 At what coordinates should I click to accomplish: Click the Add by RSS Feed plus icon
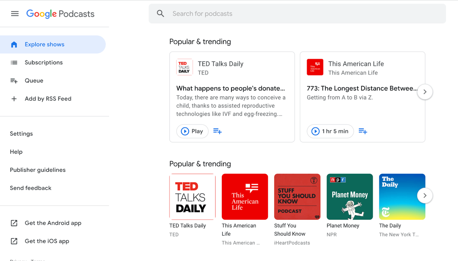[14, 98]
